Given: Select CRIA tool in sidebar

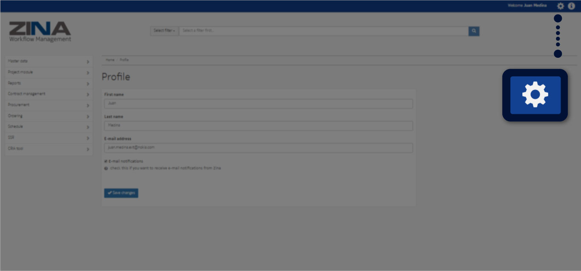Looking at the screenshot, I should tap(16, 149).
